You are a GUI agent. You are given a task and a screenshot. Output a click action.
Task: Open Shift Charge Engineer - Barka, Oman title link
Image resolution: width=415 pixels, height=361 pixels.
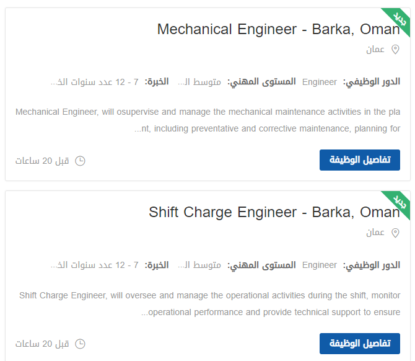[x=274, y=212]
